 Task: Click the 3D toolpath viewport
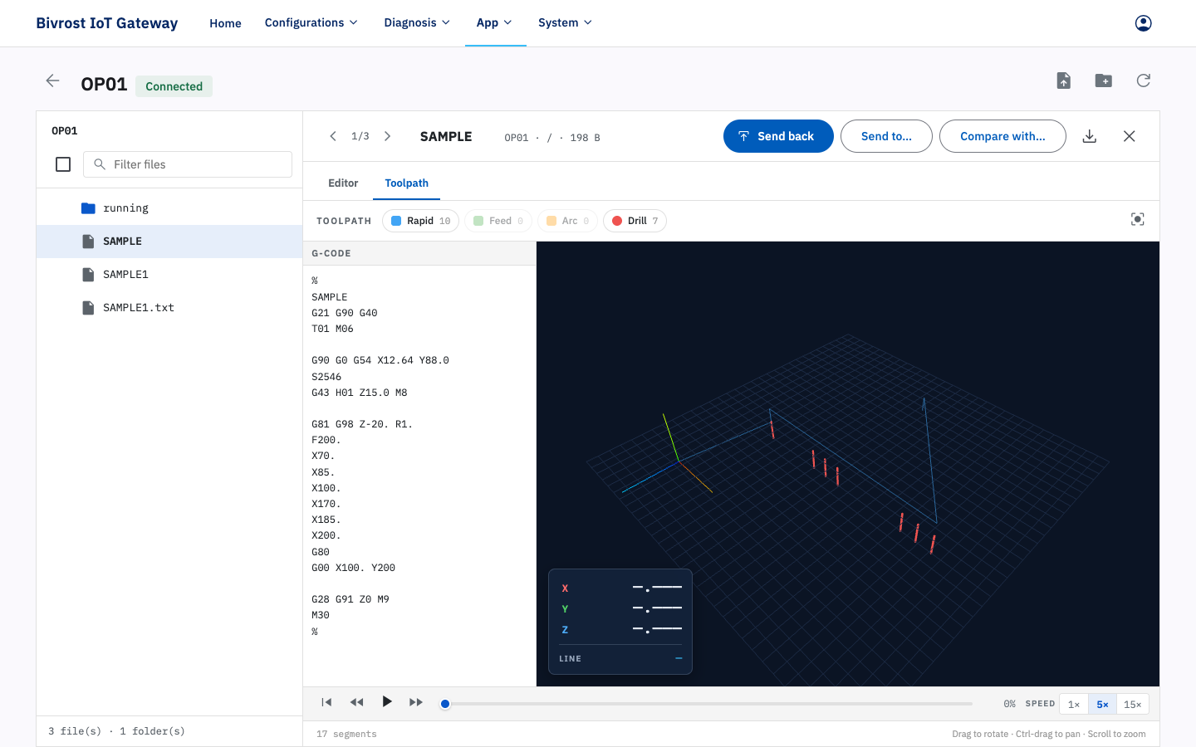coord(848,464)
